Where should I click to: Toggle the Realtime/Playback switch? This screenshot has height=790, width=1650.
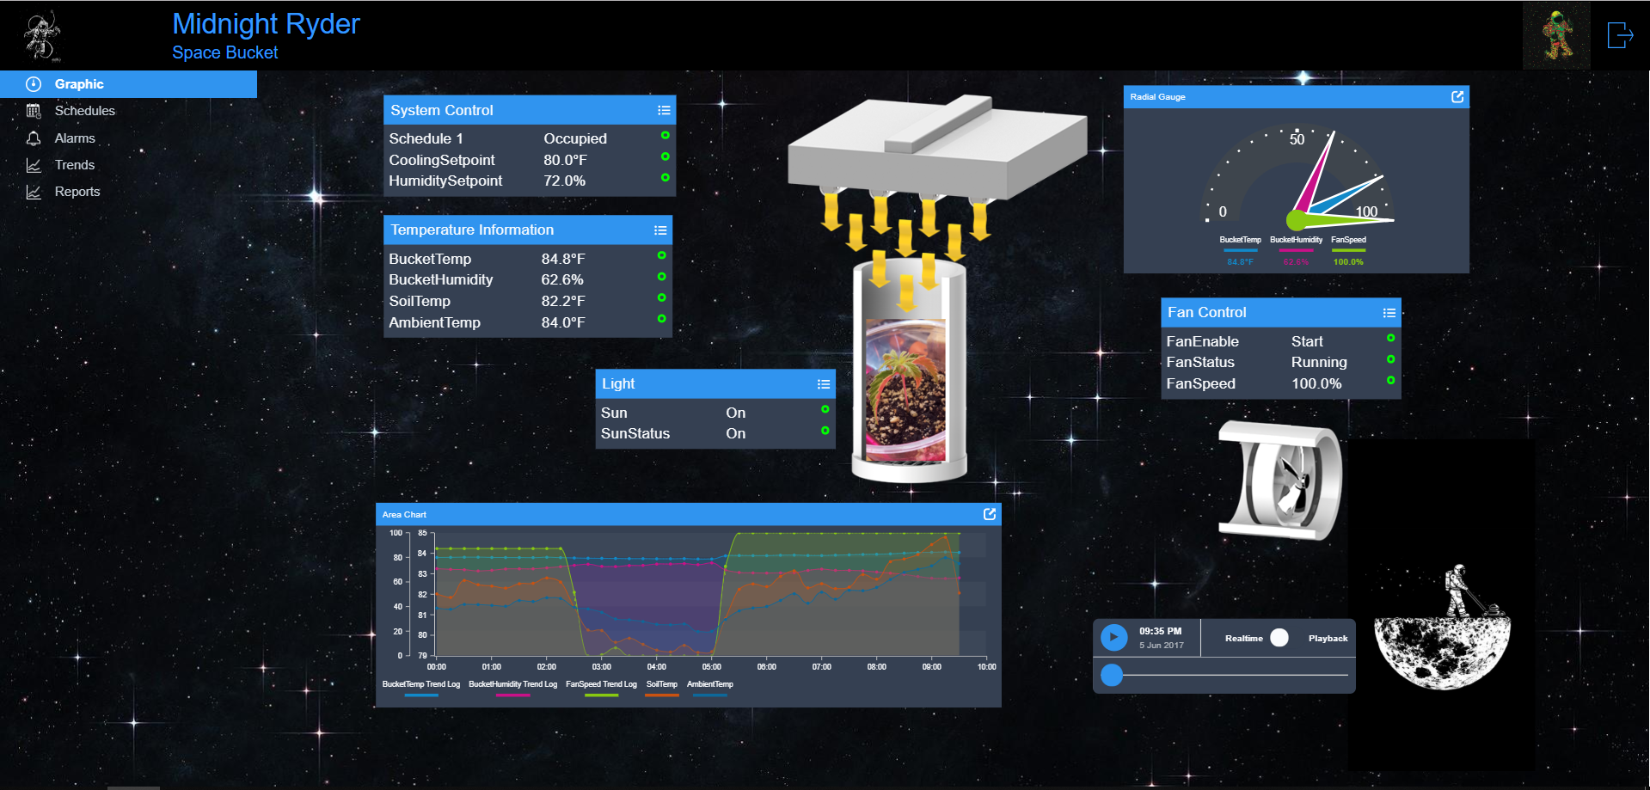coord(1279,638)
